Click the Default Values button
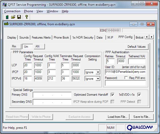Image resolution: width=160 pixels, height=134 pixels. coord(137,47)
